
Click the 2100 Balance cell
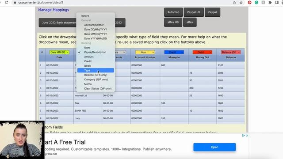[231, 65]
